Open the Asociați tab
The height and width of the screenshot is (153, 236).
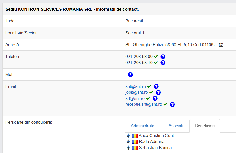[176, 126]
